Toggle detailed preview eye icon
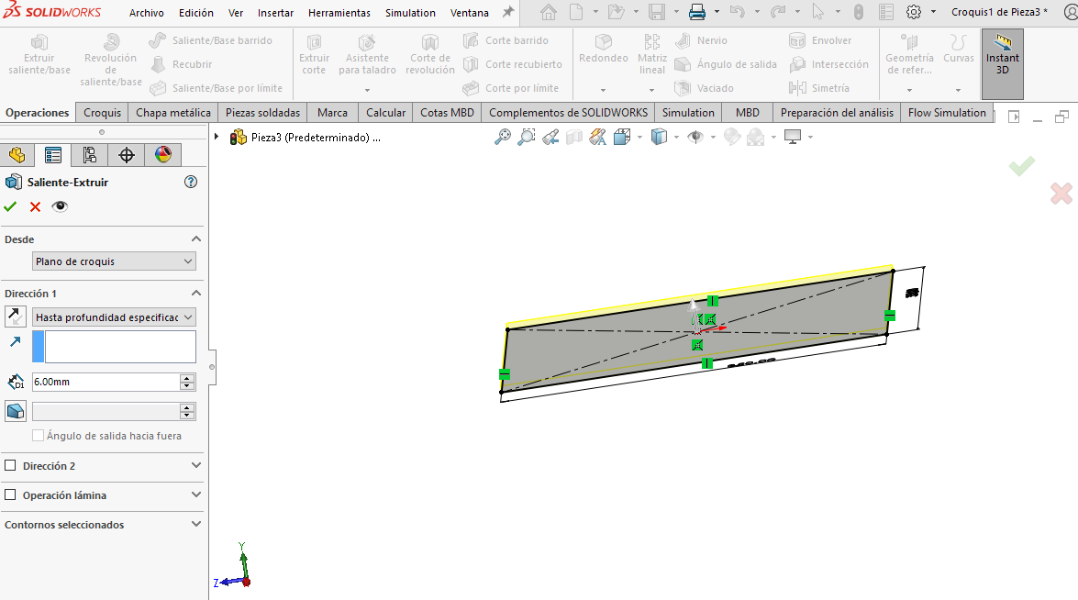Image resolution: width=1078 pixels, height=600 pixels. [x=60, y=206]
